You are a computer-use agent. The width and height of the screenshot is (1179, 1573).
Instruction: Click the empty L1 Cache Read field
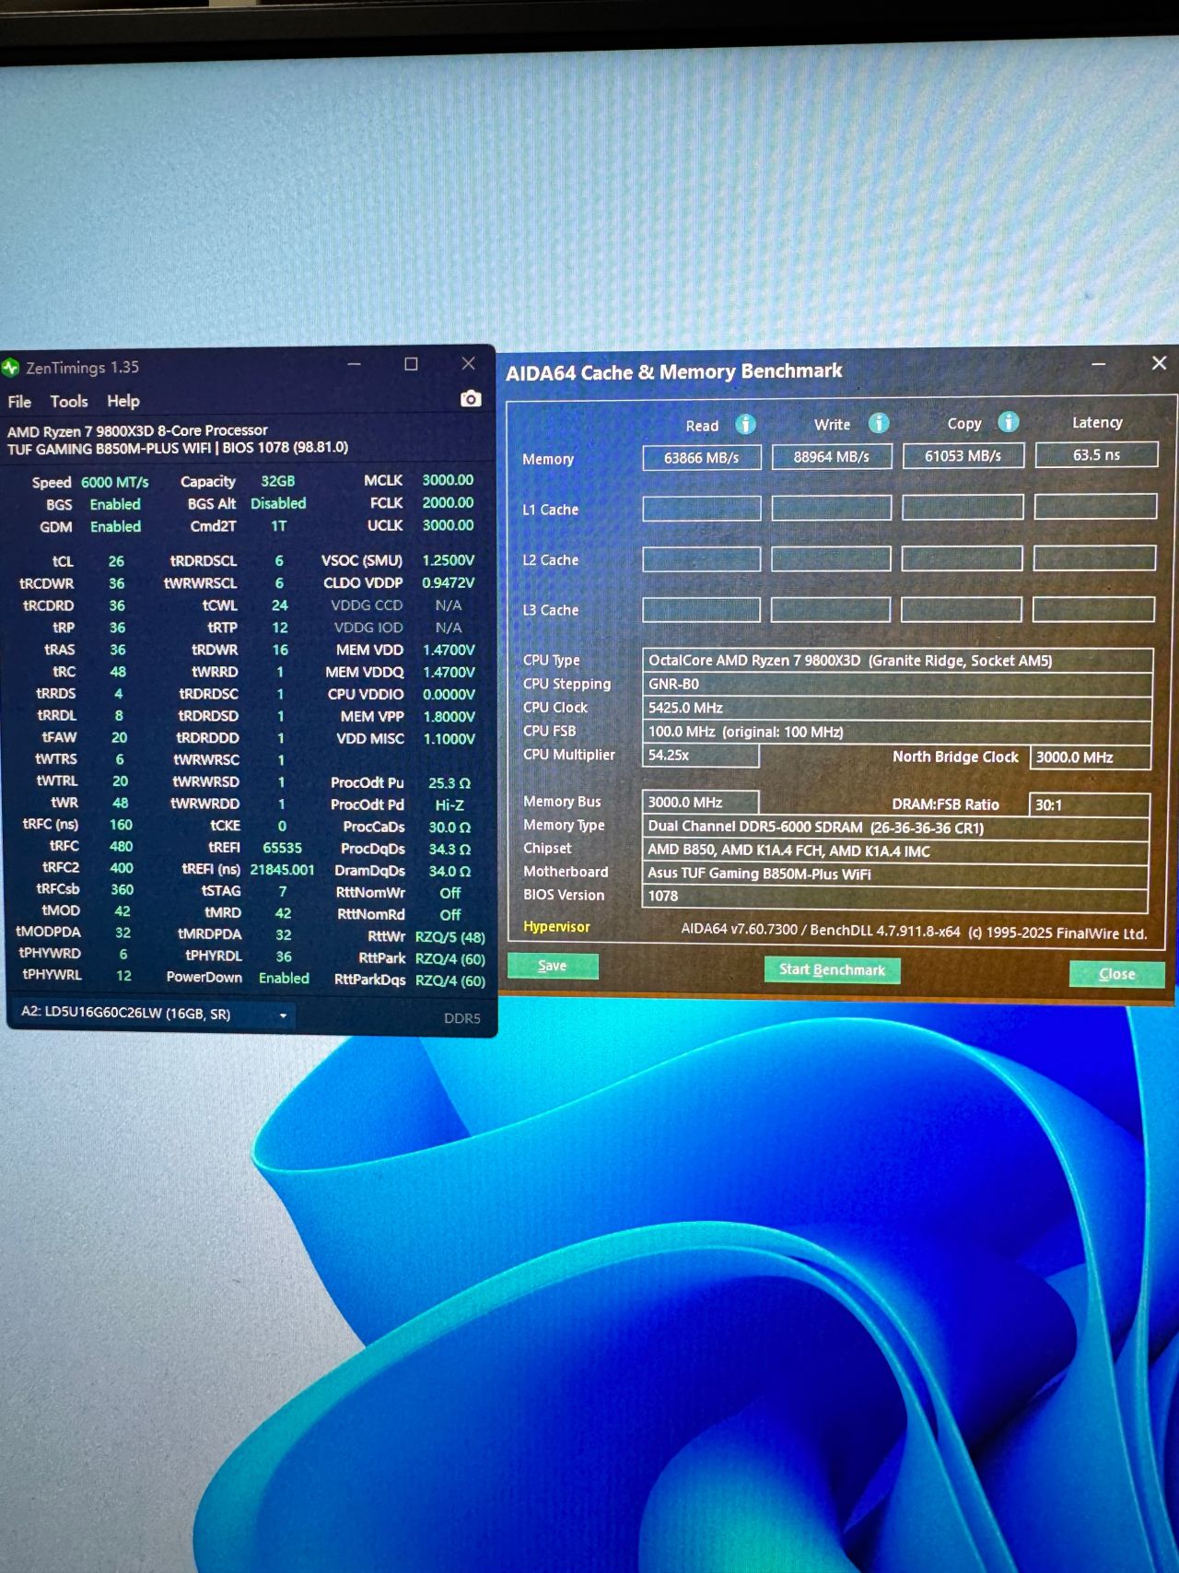(702, 508)
